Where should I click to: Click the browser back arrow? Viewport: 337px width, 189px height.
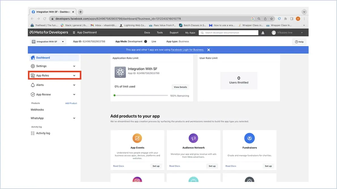(x=32, y=19)
